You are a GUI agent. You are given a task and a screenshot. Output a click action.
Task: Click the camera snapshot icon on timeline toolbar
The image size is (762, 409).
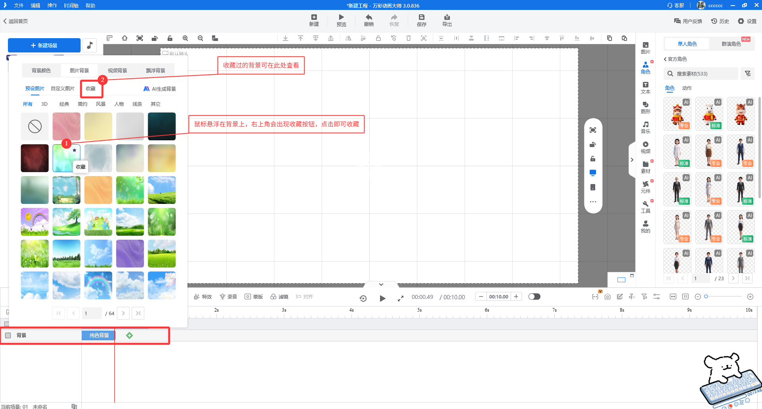(x=608, y=297)
